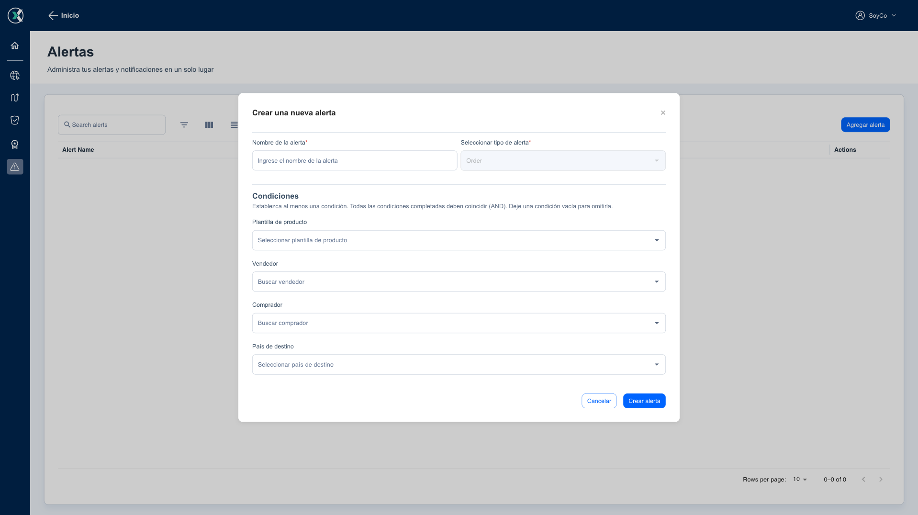
Task: Open the columns icon in alerts toolbar
Action: pos(209,125)
